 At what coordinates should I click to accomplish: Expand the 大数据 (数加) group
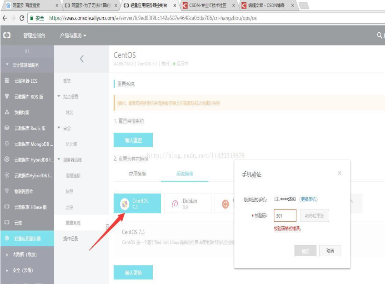(7, 255)
